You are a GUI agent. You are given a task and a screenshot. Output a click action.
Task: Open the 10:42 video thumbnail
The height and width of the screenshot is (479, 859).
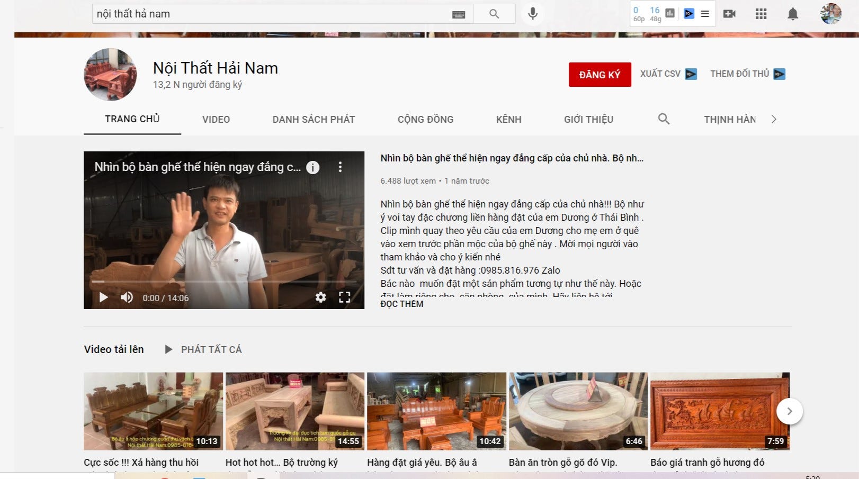[x=436, y=411]
